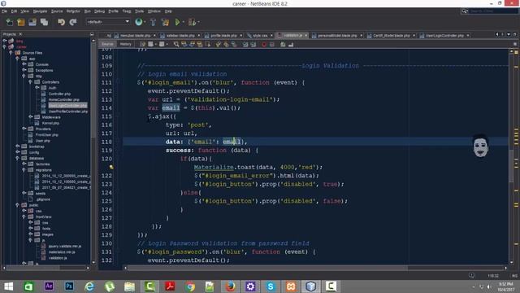Click the Last Edit icon in editor toolbar

[x=143, y=44]
